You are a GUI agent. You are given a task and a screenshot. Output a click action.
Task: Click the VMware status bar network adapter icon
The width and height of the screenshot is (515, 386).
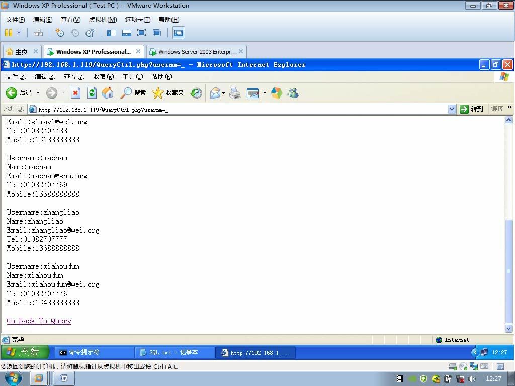[474, 366]
